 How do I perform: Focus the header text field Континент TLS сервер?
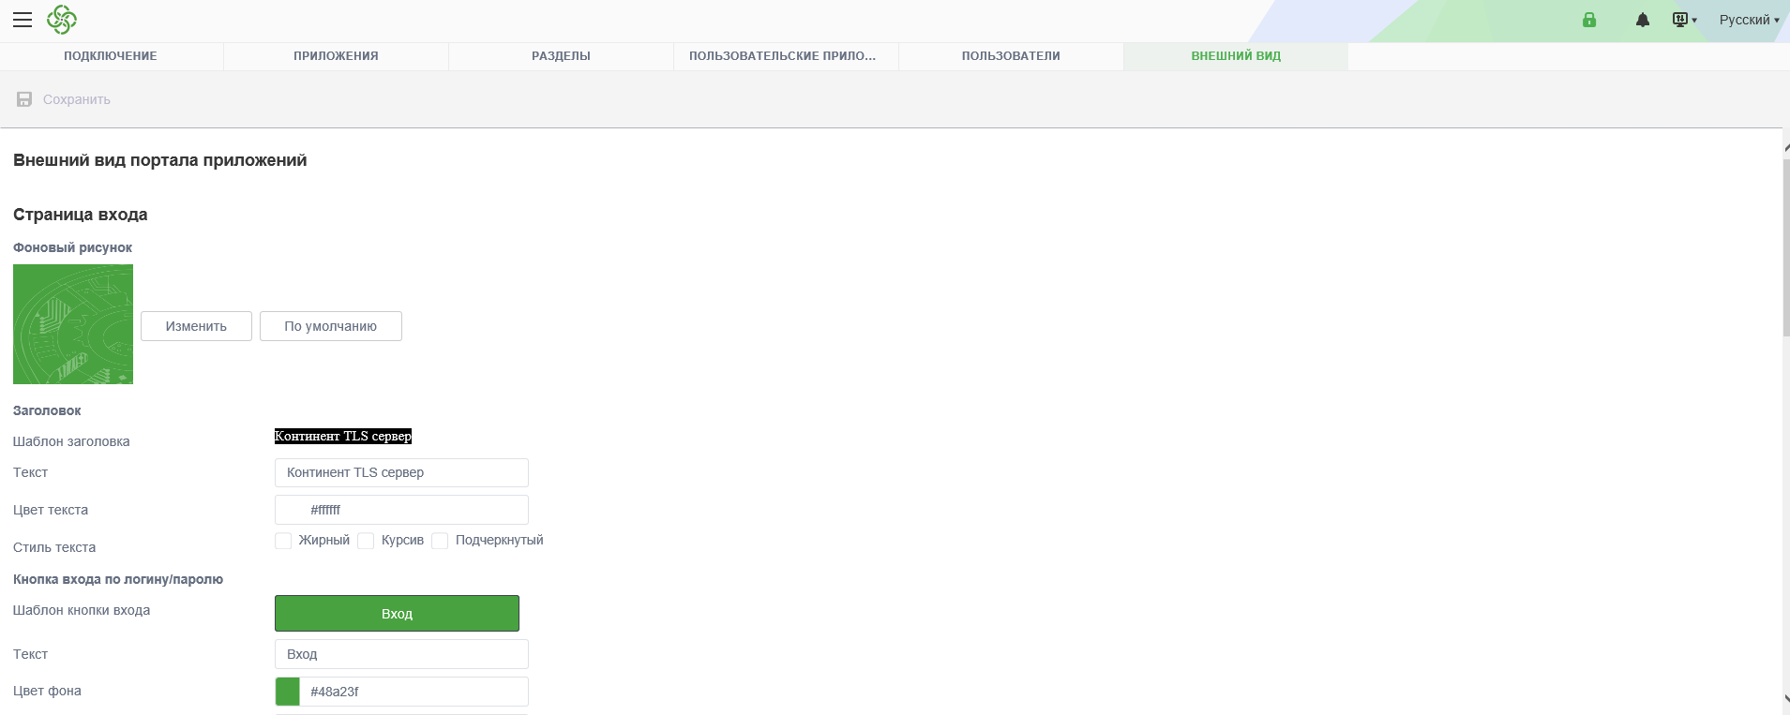[401, 472]
